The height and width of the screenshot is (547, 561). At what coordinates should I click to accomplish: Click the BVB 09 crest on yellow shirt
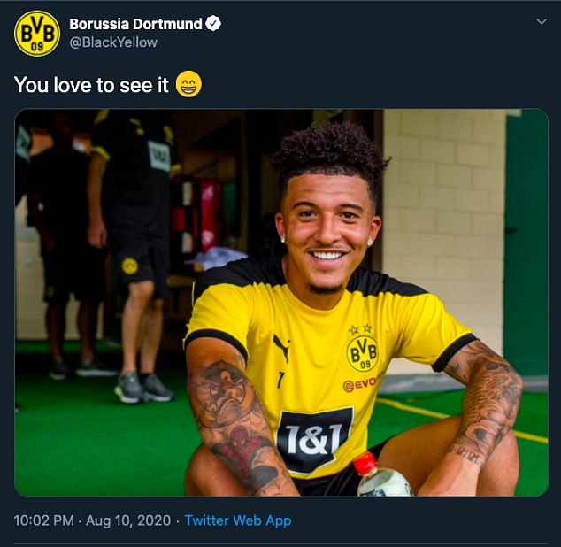362,352
